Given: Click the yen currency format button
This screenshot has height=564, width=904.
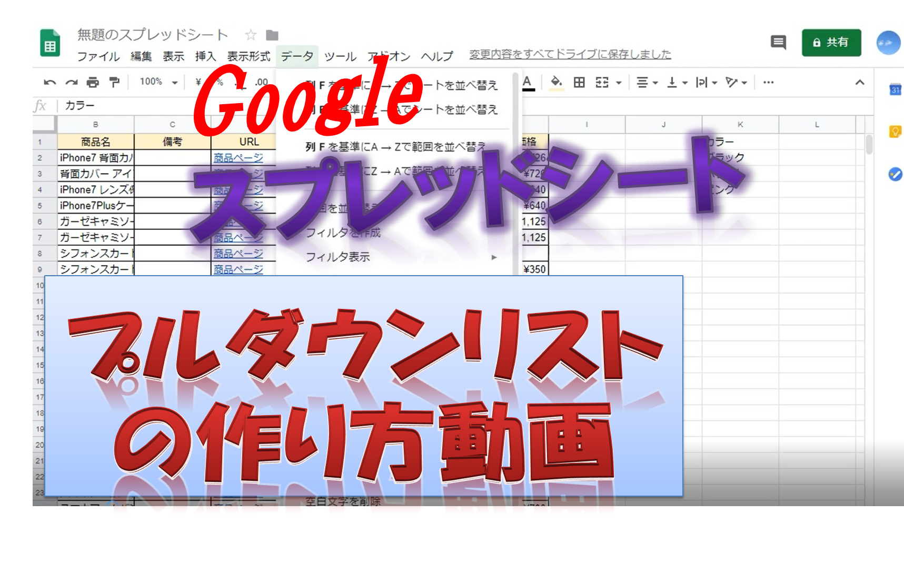Looking at the screenshot, I should pyautogui.click(x=198, y=82).
